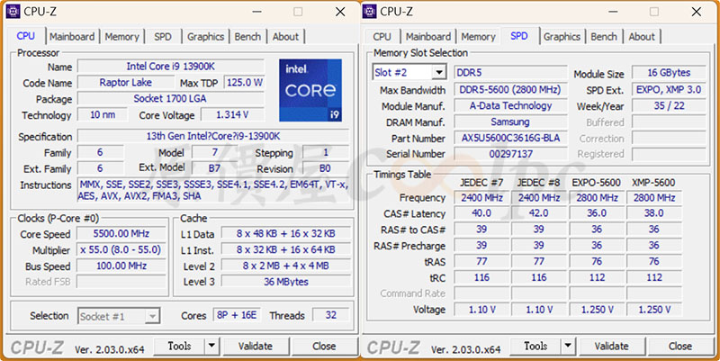Click the Close button in left window
720x361 pixels.
click(324, 346)
